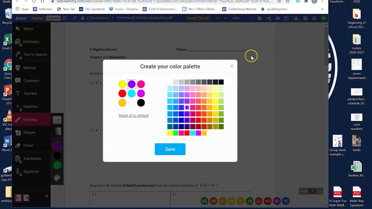The image size is (372, 209).
Task: Click the Upgrade button
Action: (x=53, y=18)
